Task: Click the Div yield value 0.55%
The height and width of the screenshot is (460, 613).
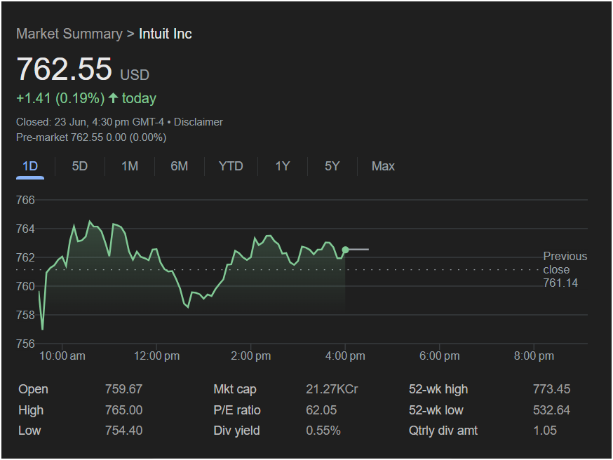Action: point(323,431)
